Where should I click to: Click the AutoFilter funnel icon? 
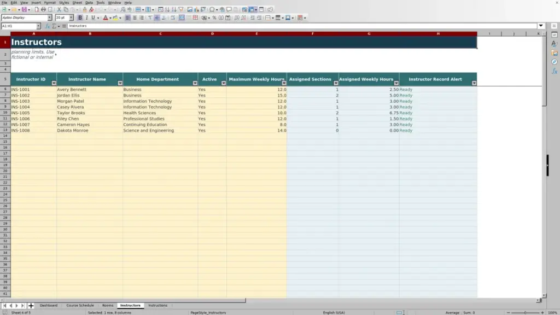click(x=181, y=9)
